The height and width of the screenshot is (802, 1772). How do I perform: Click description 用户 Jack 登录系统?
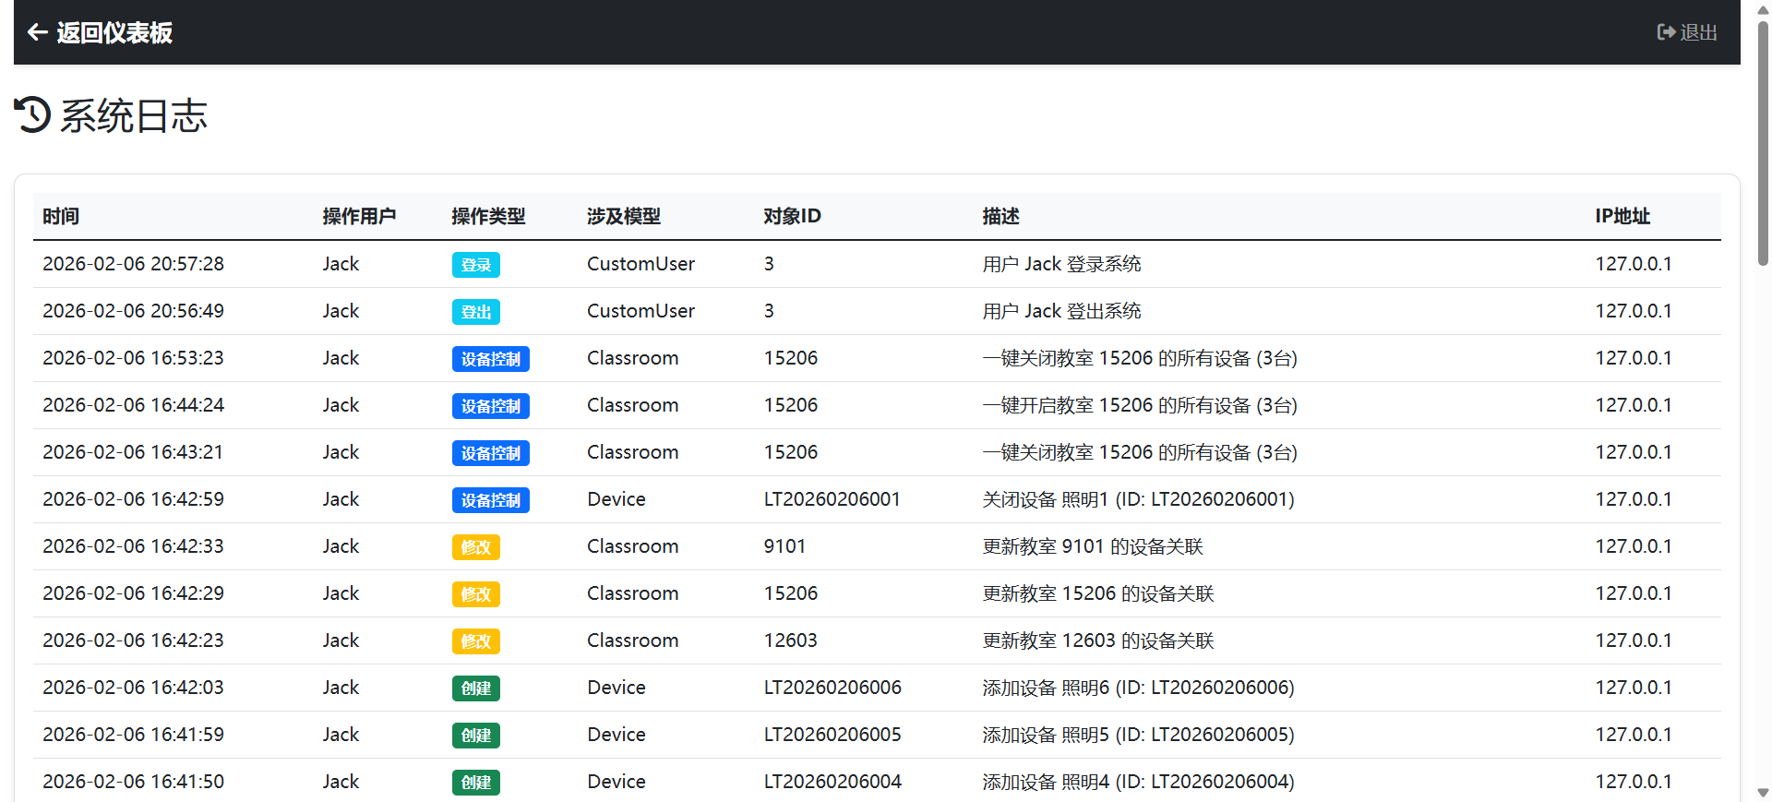(1061, 264)
